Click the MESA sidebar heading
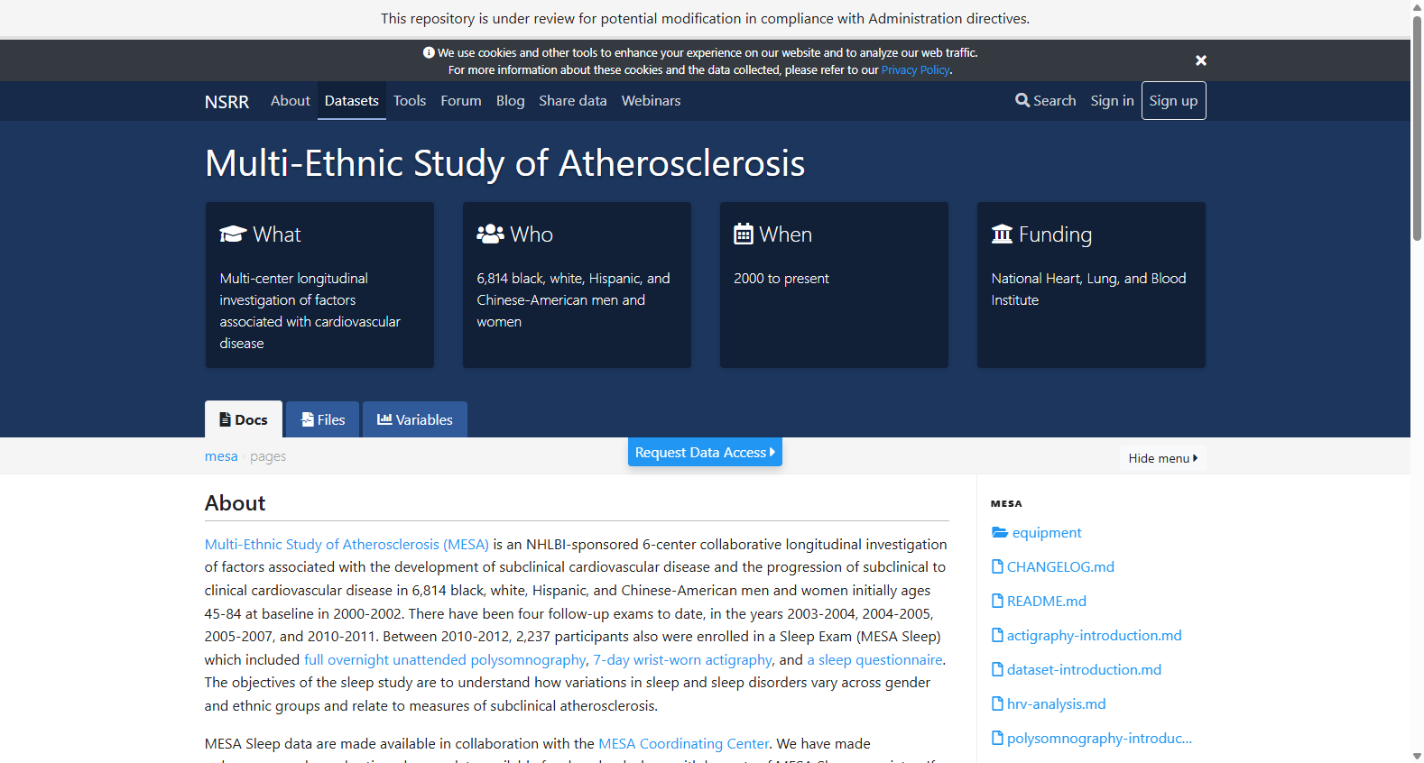The image size is (1424, 763). coord(1006,504)
